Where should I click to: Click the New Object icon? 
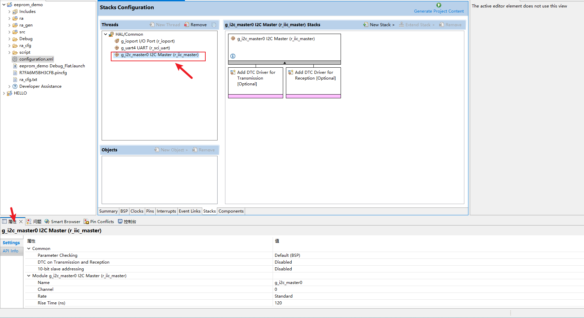coord(157,150)
